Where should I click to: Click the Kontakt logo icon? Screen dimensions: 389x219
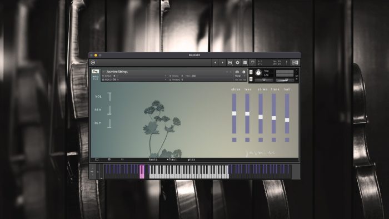(93, 62)
